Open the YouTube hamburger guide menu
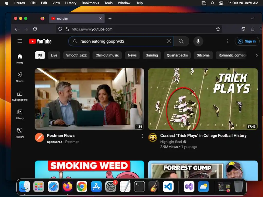Screen dimensions: 263x197 point(20,41)
